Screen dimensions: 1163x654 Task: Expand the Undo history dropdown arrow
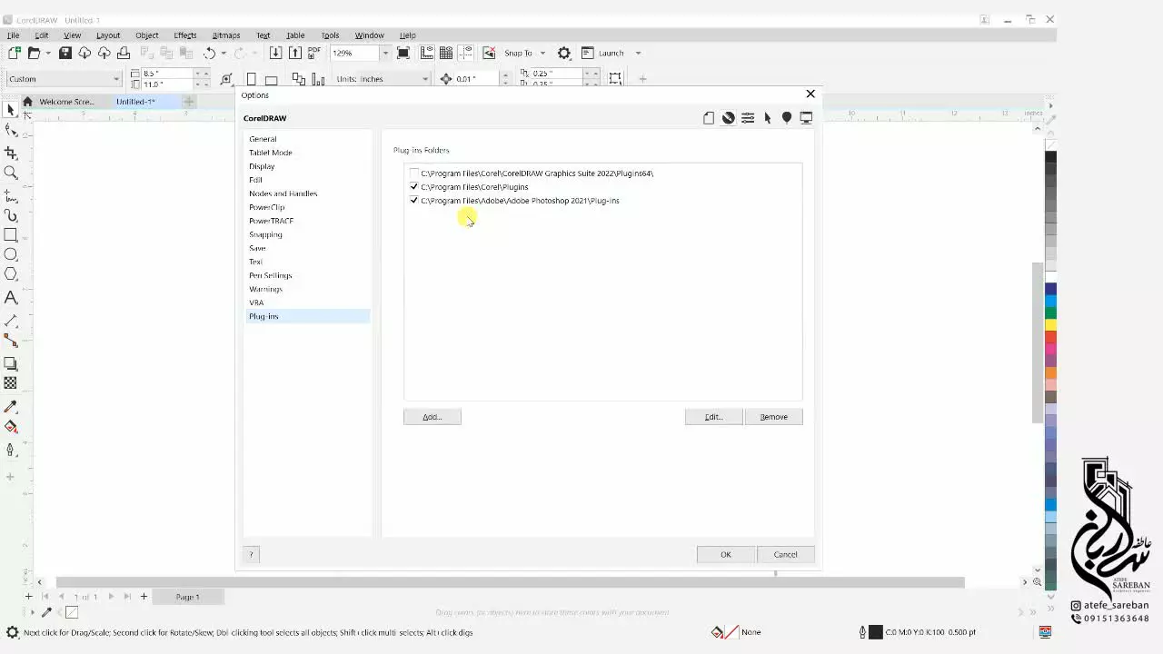point(224,54)
